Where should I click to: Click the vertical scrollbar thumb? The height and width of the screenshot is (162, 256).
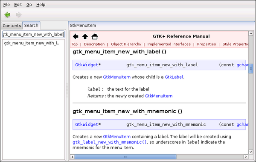pyautogui.click(x=251, y=68)
